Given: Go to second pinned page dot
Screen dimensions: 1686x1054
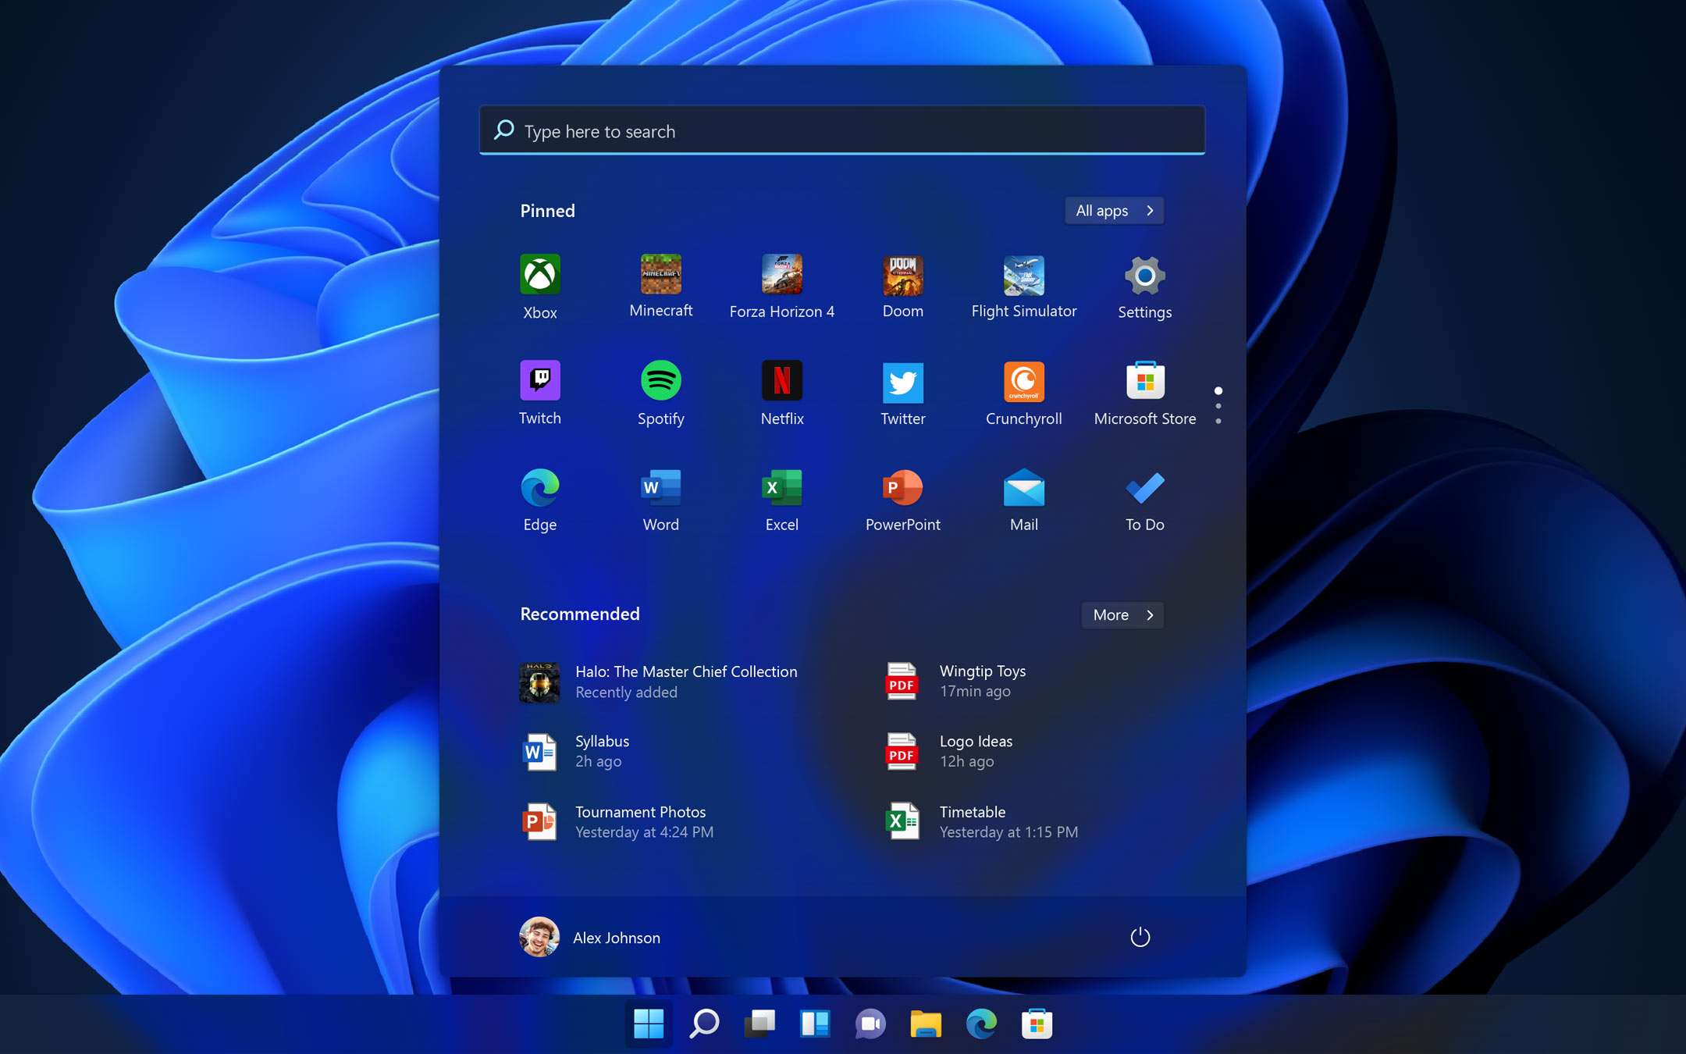Looking at the screenshot, I should tap(1218, 406).
